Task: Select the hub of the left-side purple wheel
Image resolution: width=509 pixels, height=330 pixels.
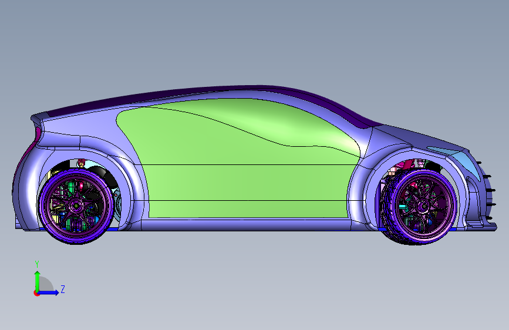Action: coord(76,206)
